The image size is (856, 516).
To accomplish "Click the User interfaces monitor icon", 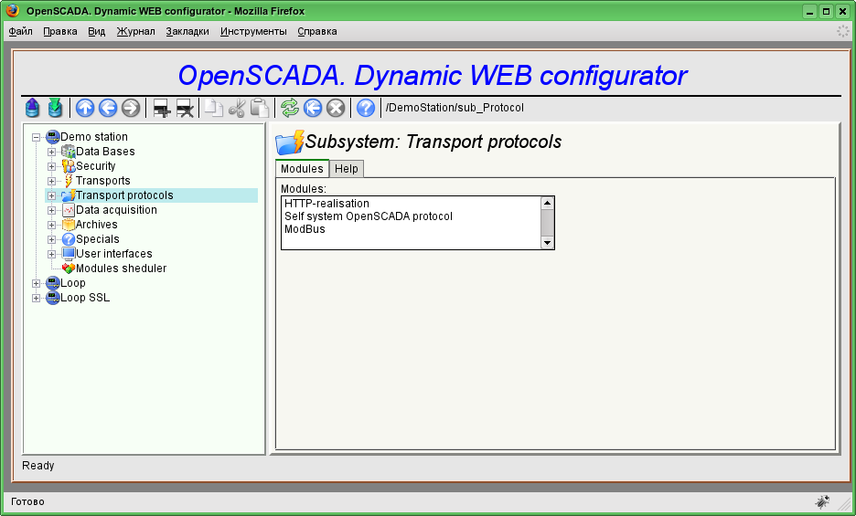I will click(69, 254).
